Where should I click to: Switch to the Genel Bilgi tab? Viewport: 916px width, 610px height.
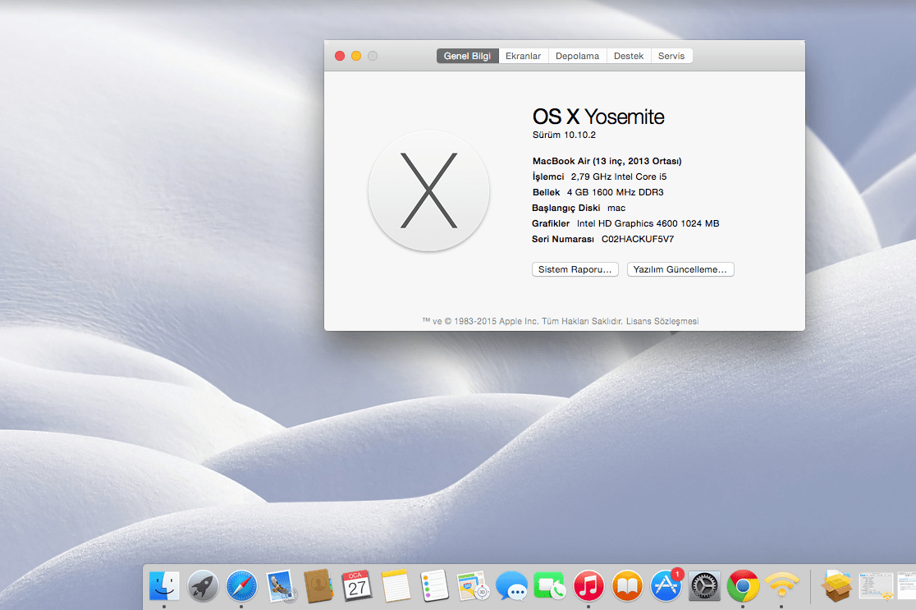(x=467, y=56)
